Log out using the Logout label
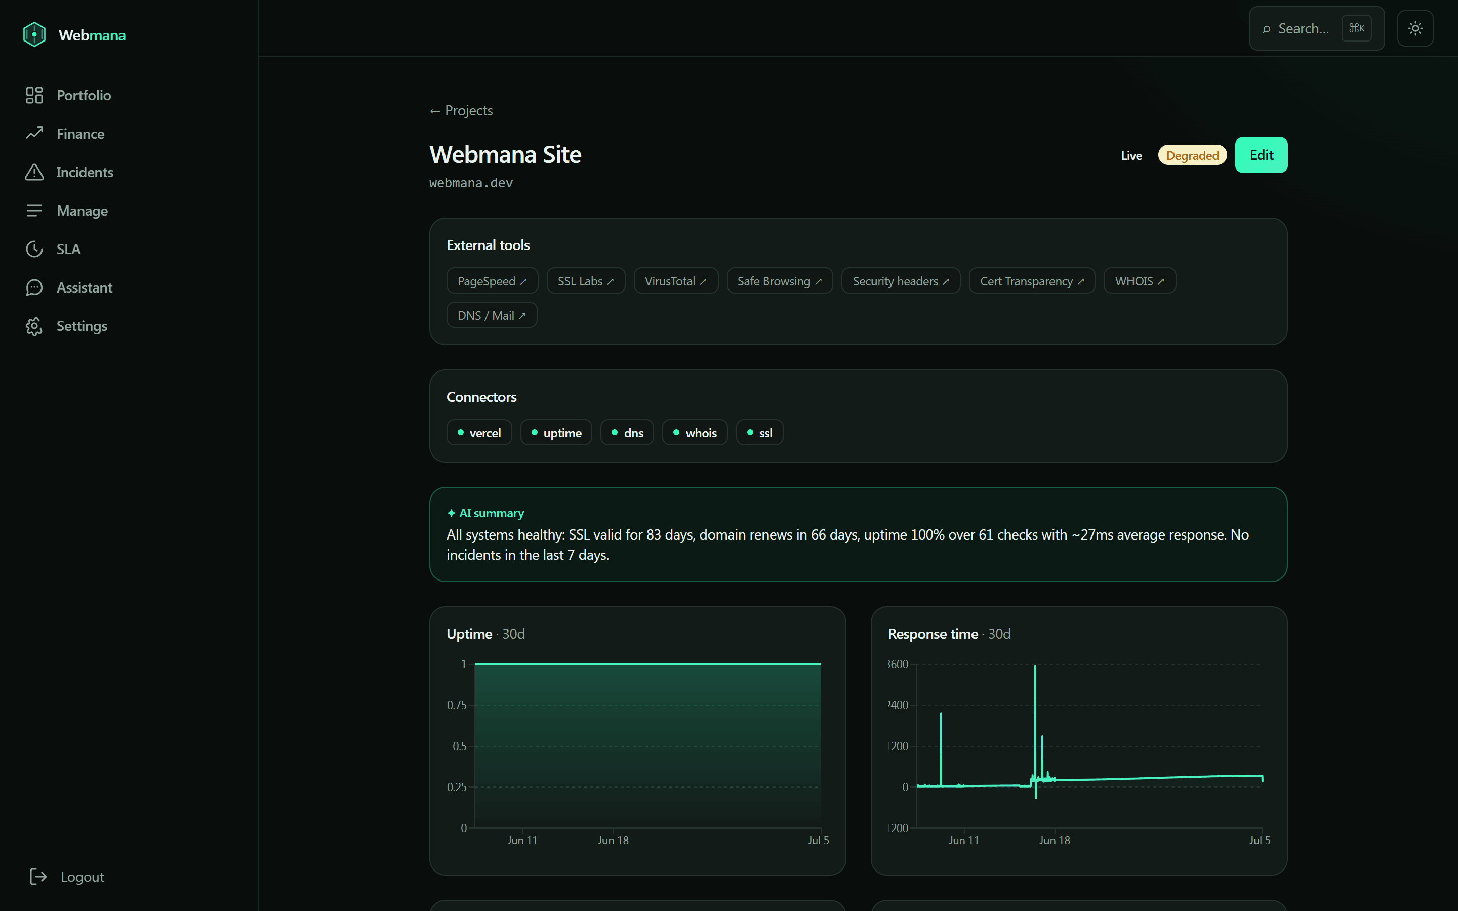Viewport: 1458px width, 911px height. (x=83, y=877)
